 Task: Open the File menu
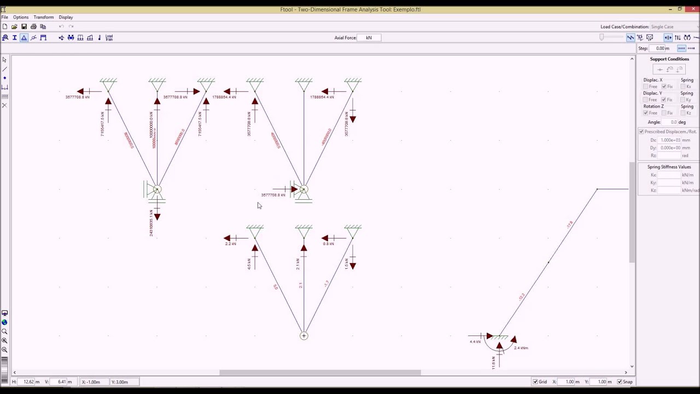click(4, 17)
